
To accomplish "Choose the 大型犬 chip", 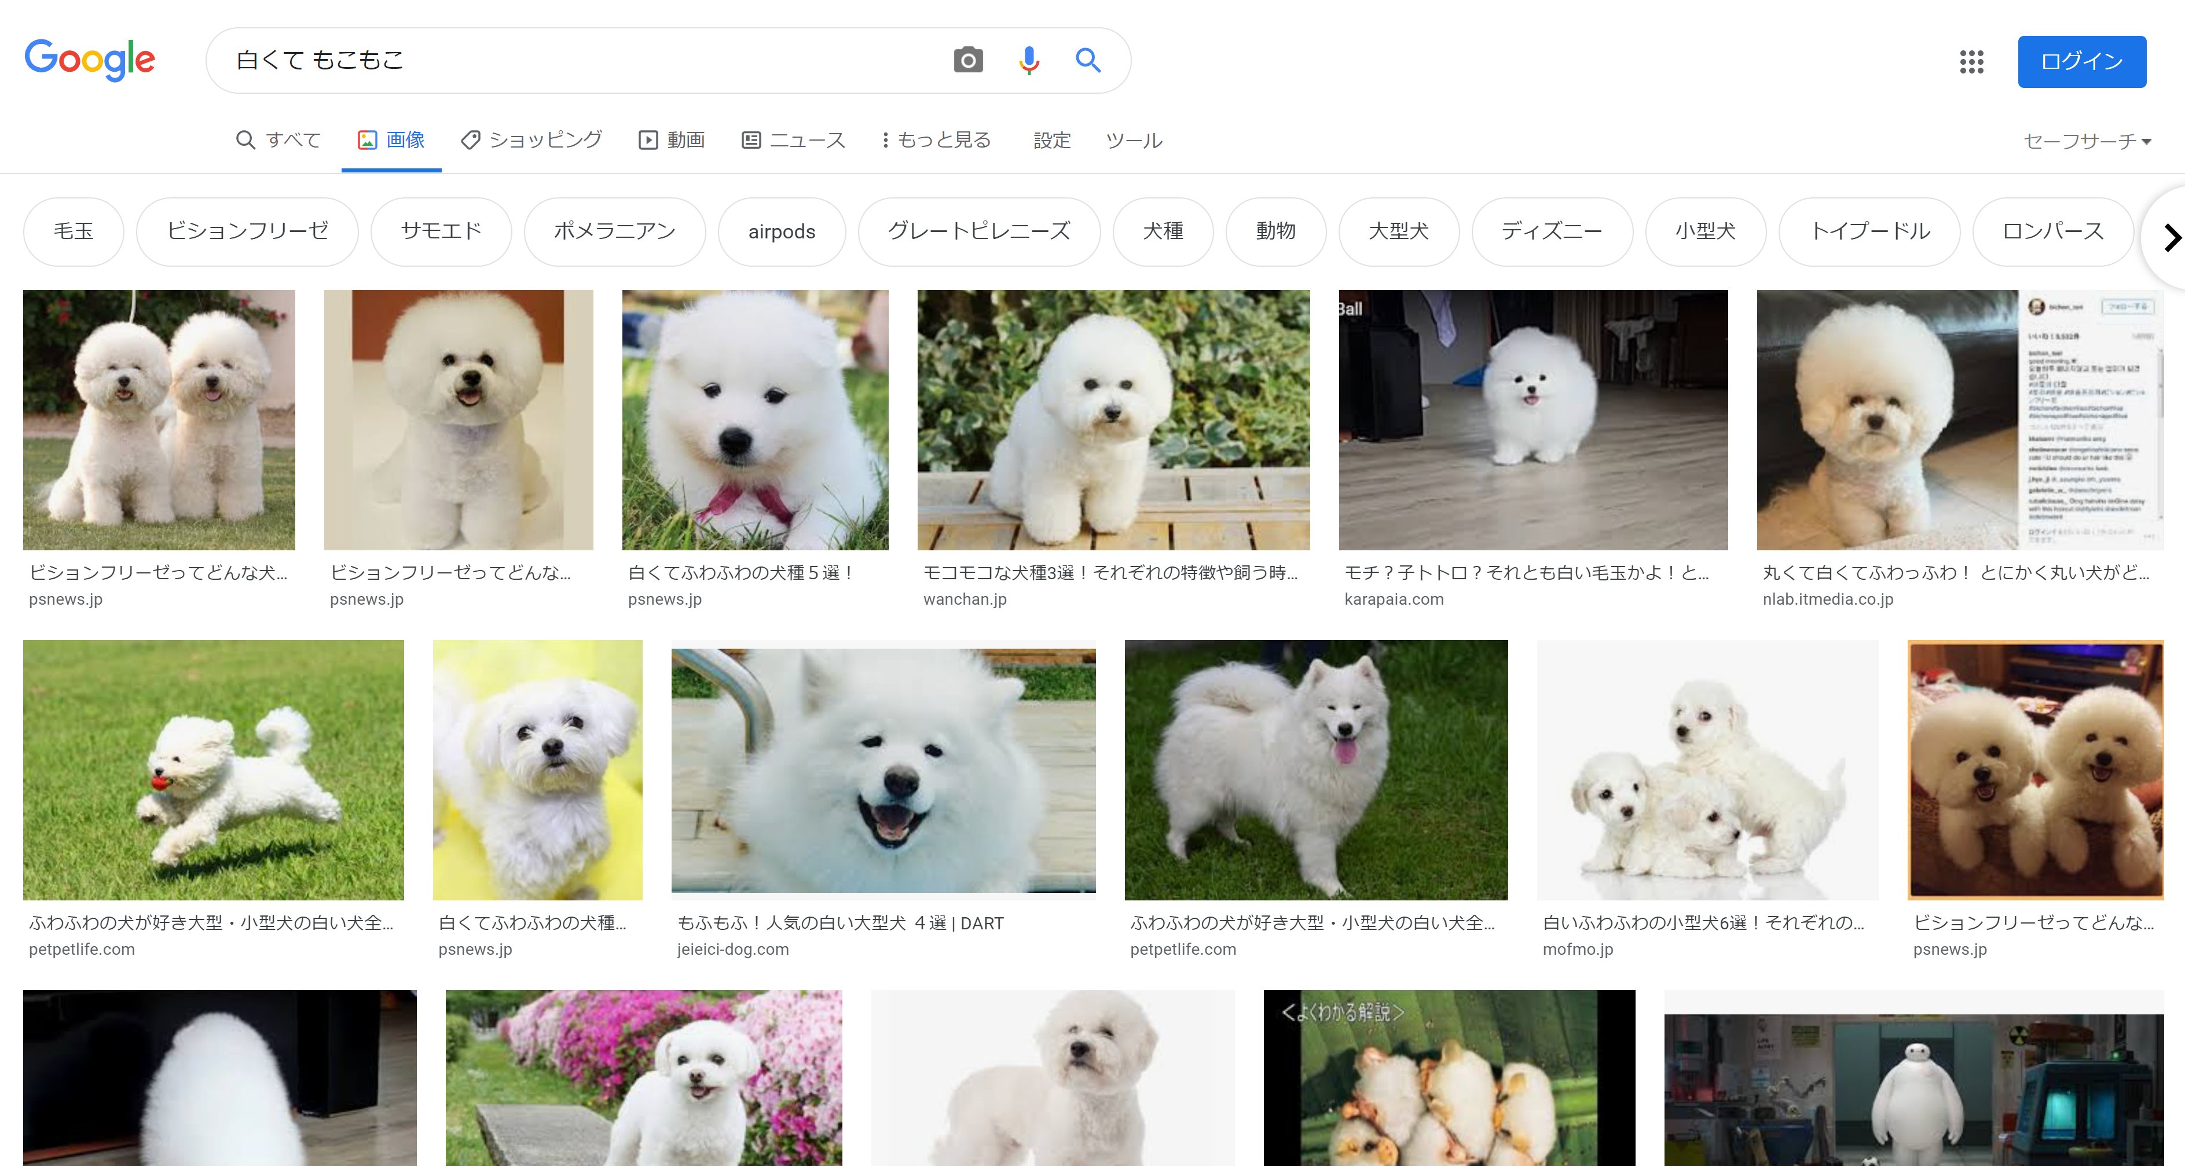I will (x=1399, y=231).
